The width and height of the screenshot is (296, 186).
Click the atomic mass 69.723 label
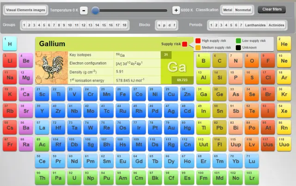click(x=182, y=80)
